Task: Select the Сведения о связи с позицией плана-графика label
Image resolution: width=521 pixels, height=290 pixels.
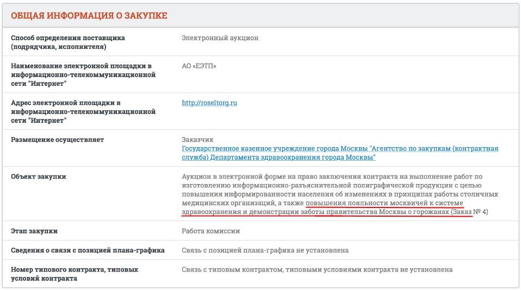Action: click(x=88, y=250)
